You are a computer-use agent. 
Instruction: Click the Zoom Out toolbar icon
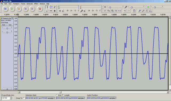point(143,11)
